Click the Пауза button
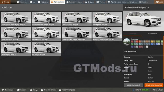Viewport: 164px width, 92px height. coord(159,2)
